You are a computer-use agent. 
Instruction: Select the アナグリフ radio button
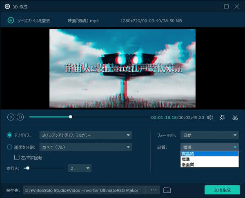(9, 135)
